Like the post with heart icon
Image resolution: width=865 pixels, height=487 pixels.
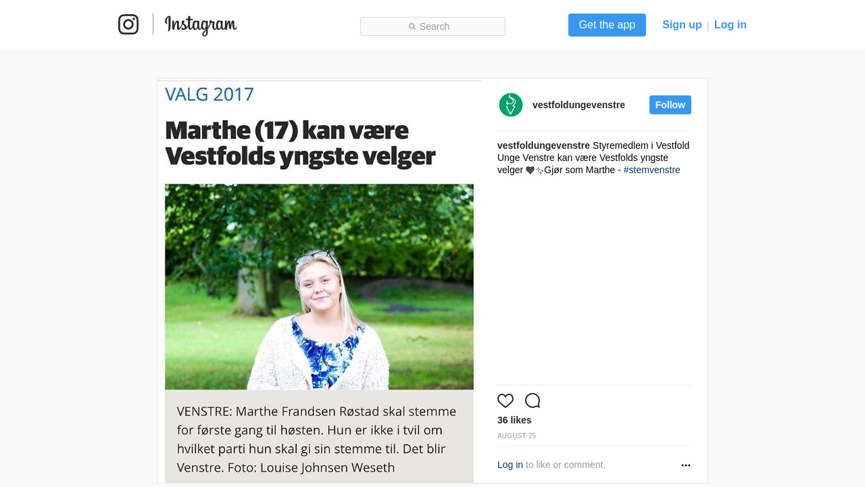(505, 400)
